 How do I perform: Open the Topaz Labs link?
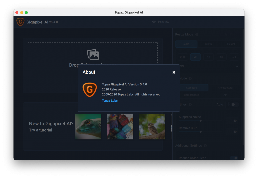[x=110, y=101]
